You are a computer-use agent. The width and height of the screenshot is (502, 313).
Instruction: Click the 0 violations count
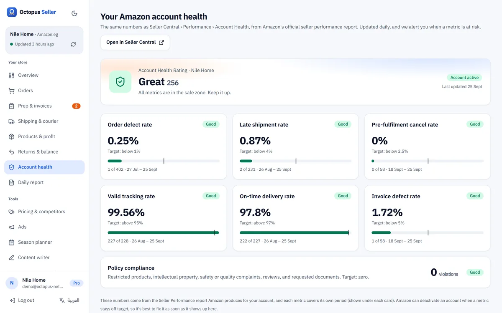(444, 273)
